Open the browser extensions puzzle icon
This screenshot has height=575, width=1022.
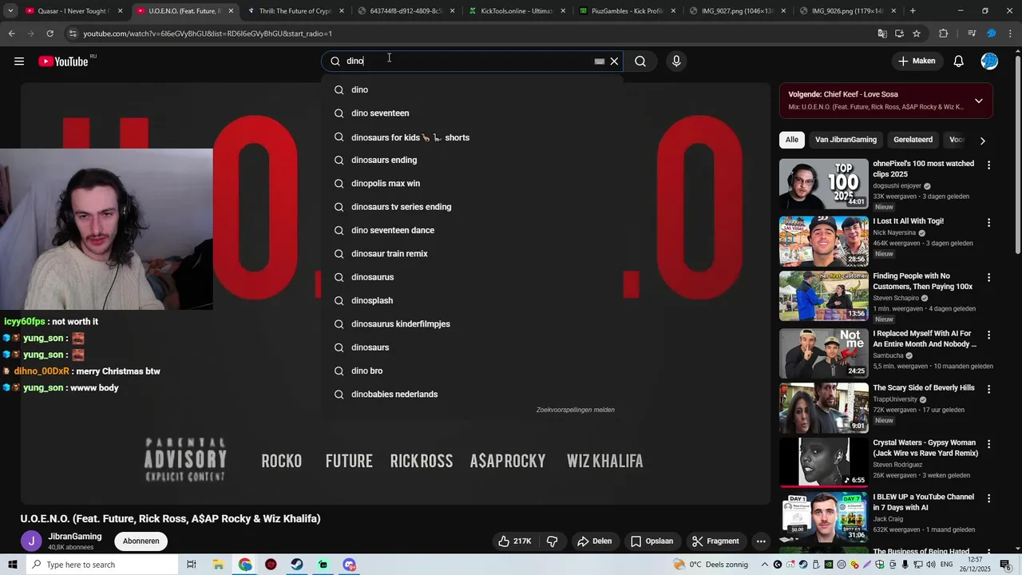click(x=944, y=34)
